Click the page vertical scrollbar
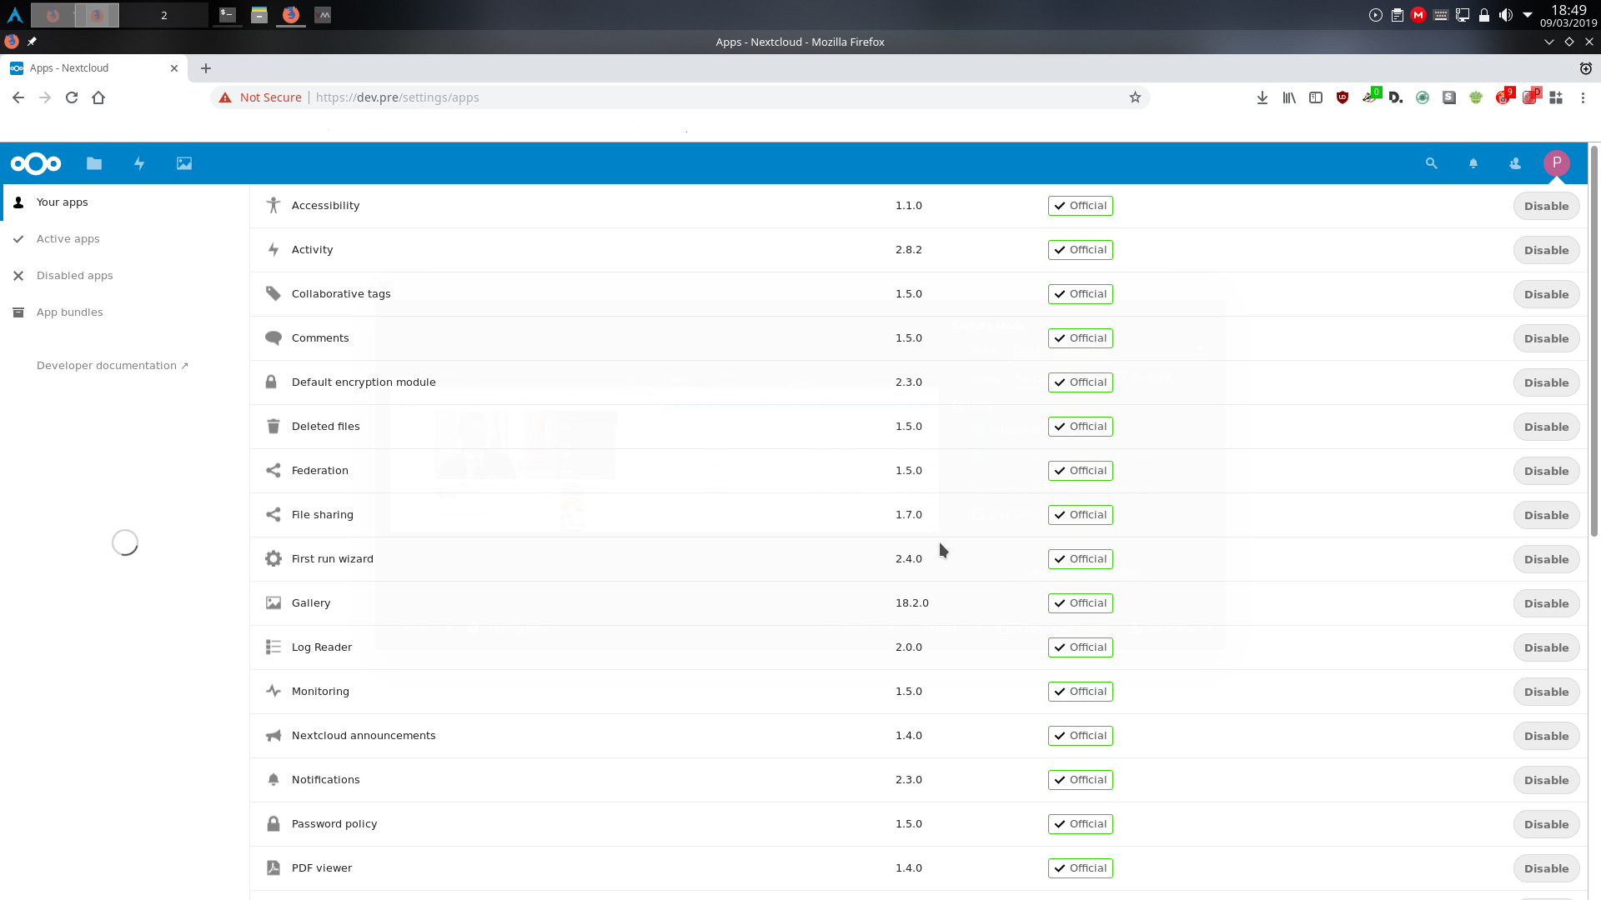Image resolution: width=1601 pixels, height=900 pixels. 1594,342
